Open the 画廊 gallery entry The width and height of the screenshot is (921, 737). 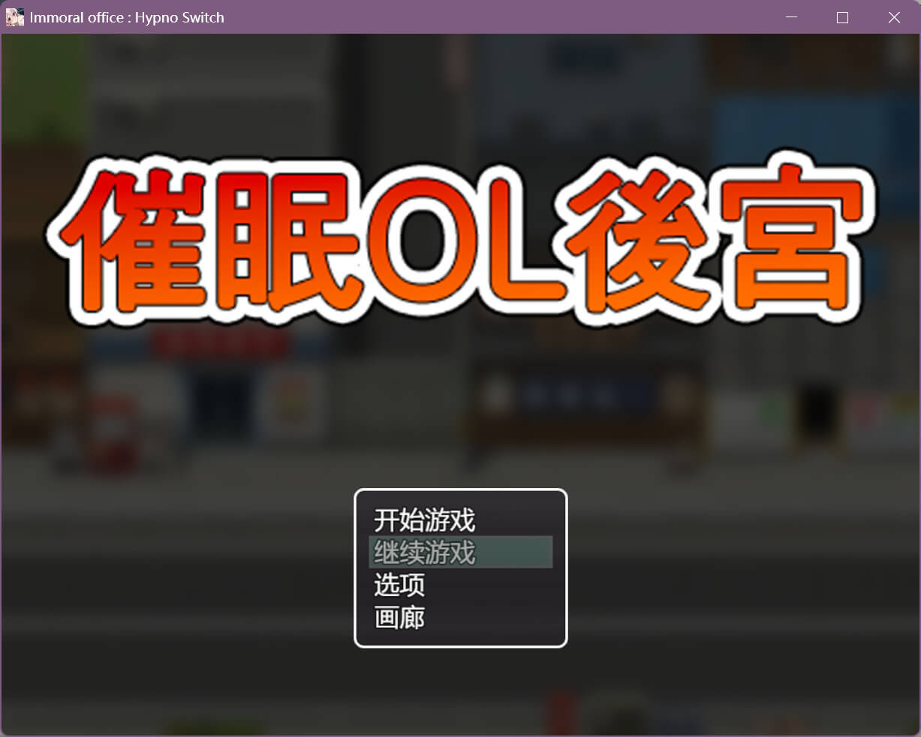(x=399, y=618)
